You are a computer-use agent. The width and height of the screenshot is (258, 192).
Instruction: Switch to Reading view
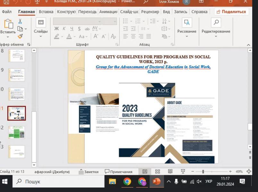[x=170, y=171]
